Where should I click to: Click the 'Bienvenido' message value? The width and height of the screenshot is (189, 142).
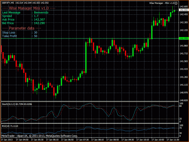pyautogui.click(x=41, y=13)
